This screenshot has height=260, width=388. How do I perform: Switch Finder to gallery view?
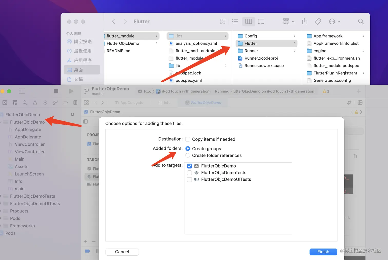[x=261, y=21]
